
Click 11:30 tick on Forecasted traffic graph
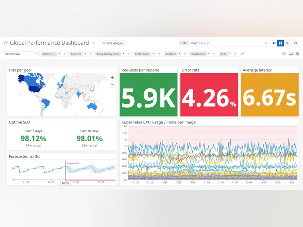click(x=26, y=182)
